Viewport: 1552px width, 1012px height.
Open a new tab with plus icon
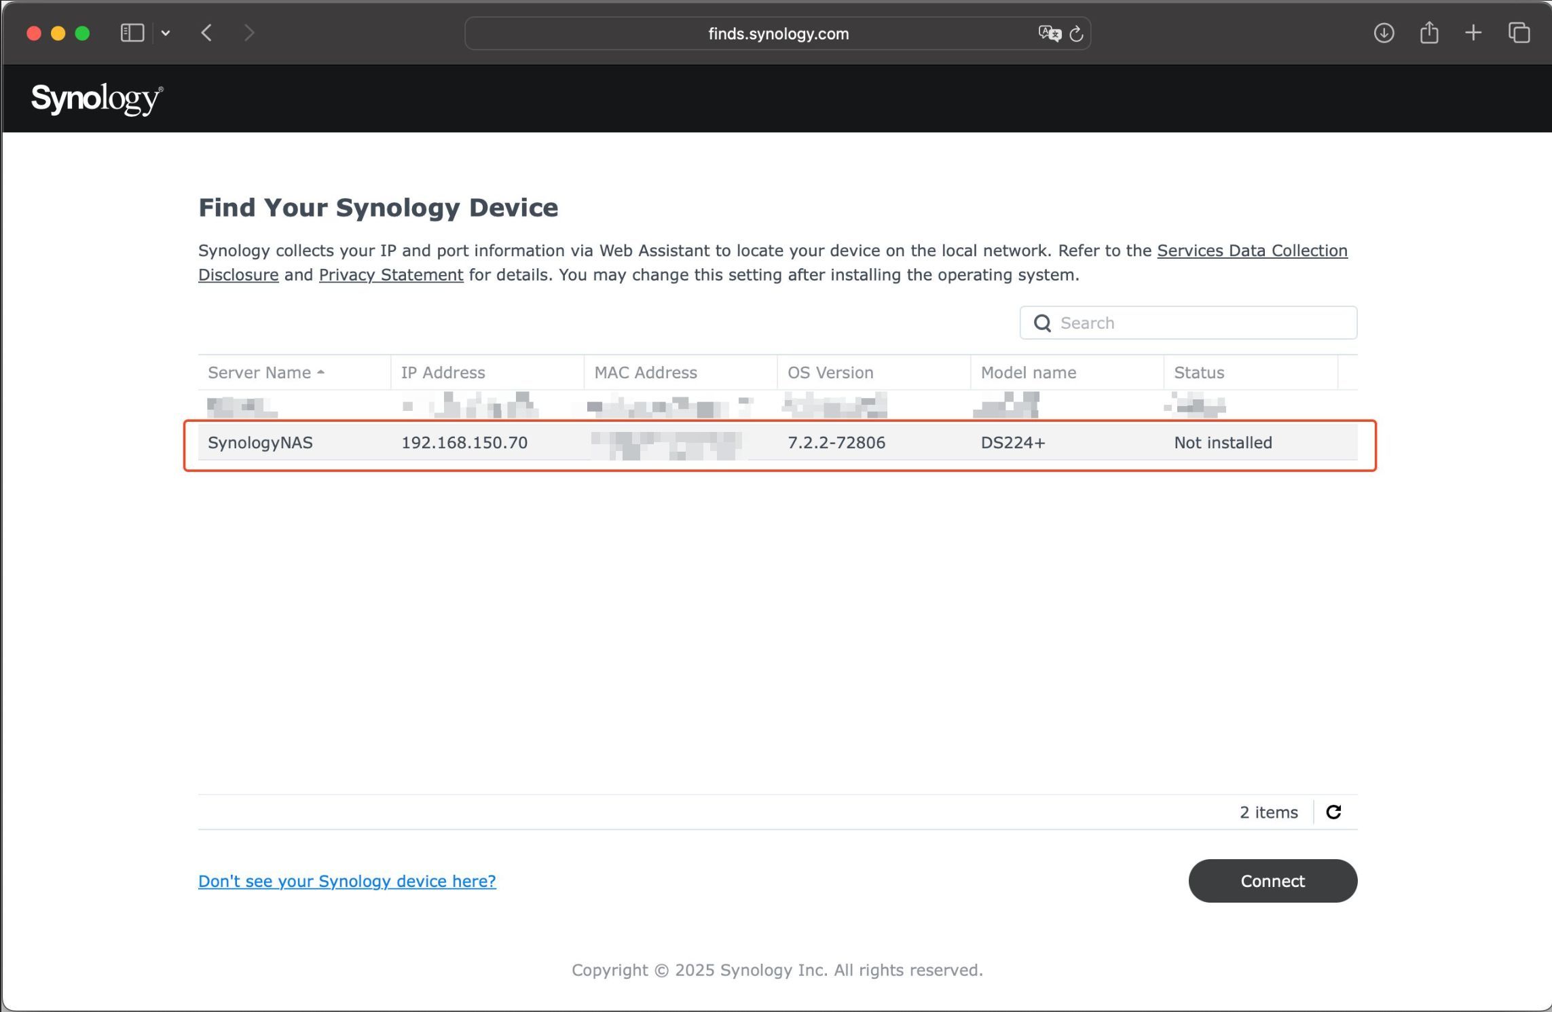pyautogui.click(x=1473, y=33)
